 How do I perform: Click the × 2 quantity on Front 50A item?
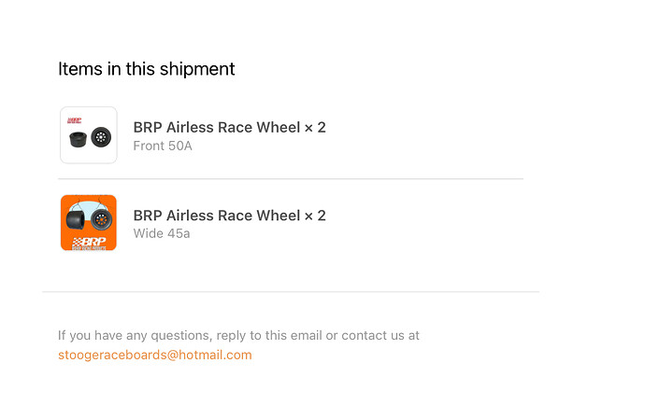[x=315, y=128]
